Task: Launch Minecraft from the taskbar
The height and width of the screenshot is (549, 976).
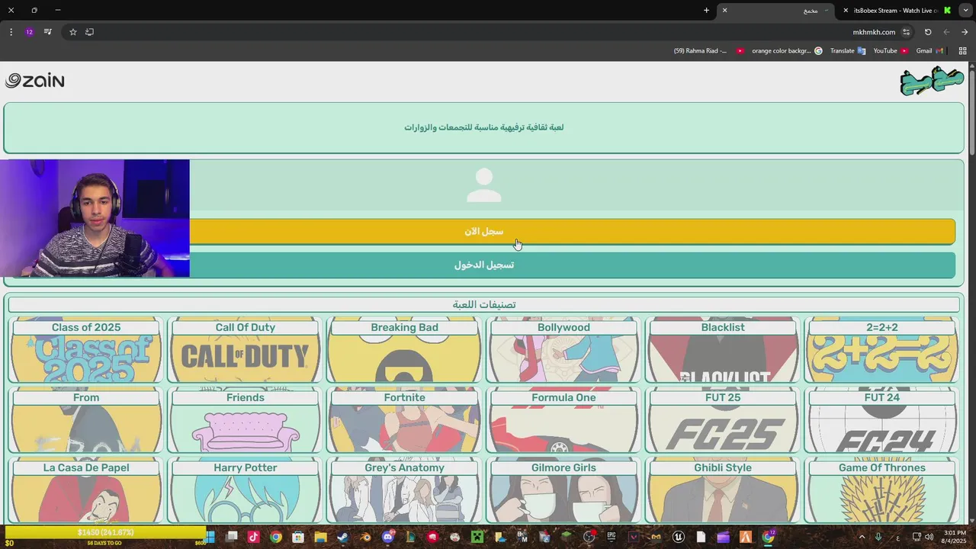Action: click(x=477, y=538)
